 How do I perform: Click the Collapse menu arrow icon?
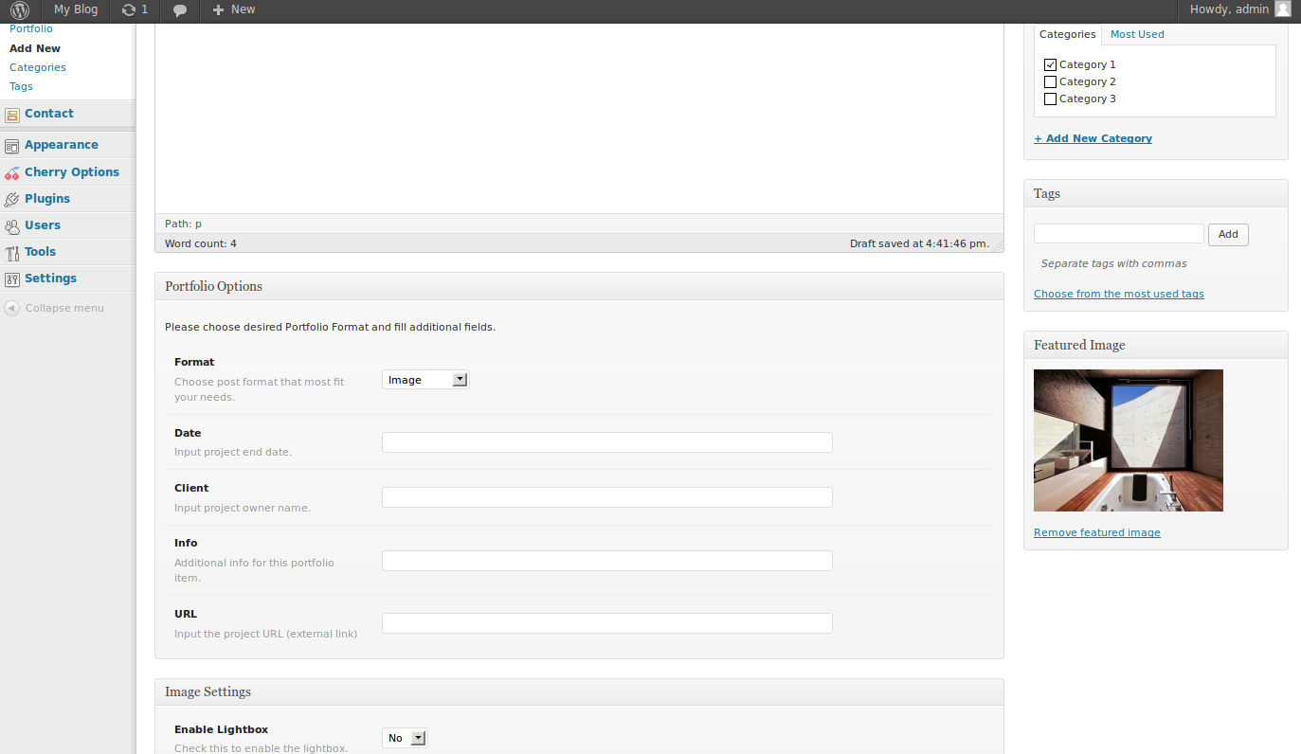[11, 308]
